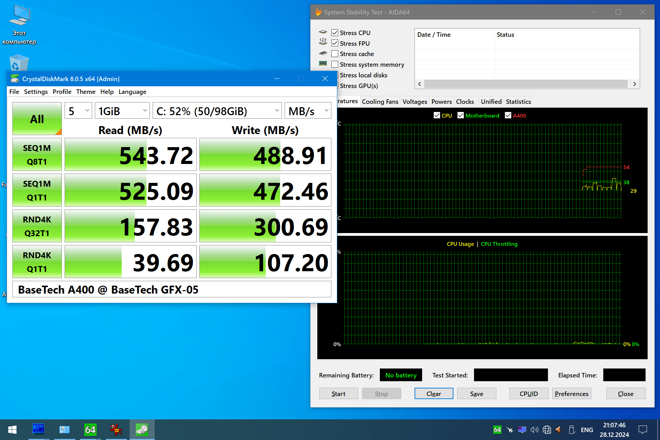This screenshot has height=440, width=660.
Task: Open the Theme menu
Action: [86, 92]
